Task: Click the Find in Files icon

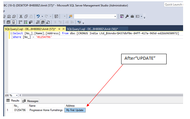Action: (x=70, y=16)
